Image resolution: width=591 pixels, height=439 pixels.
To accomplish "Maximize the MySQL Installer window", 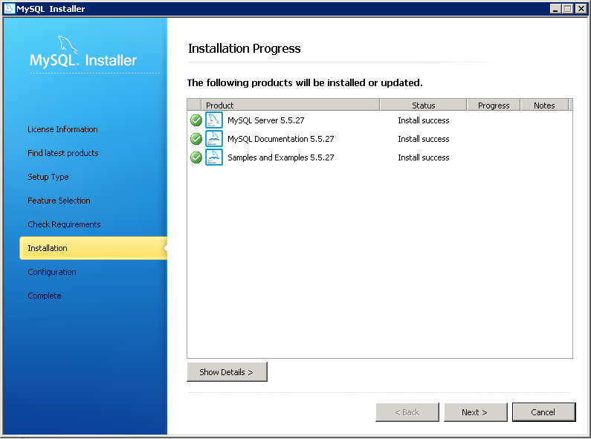I will coord(568,9).
